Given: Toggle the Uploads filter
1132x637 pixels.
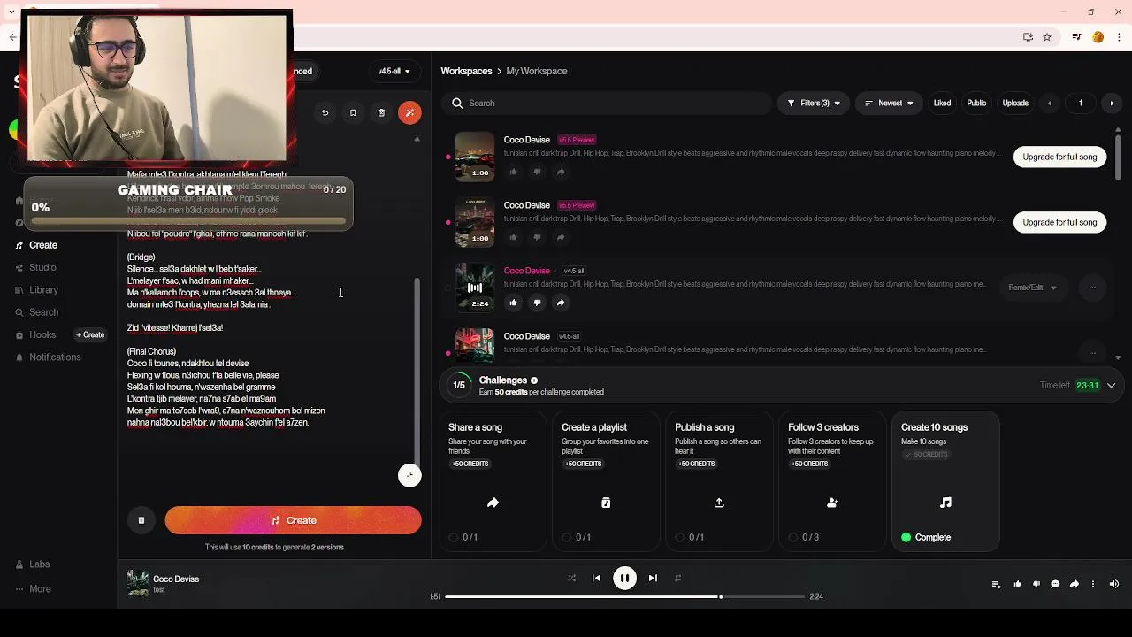Looking at the screenshot, I should click(x=1015, y=103).
